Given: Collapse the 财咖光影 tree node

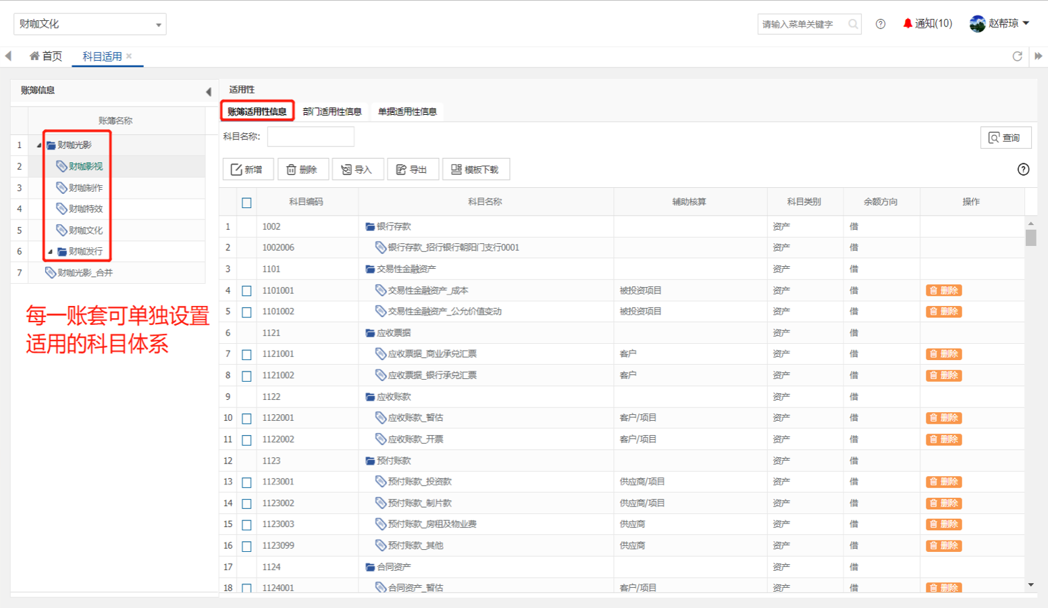Looking at the screenshot, I should [x=38, y=145].
